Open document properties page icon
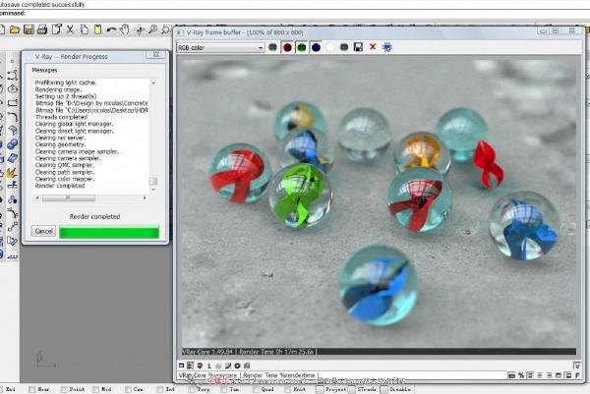The image size is (590, 394). [56, 29]
